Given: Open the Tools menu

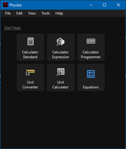Looking at the screenshot, I should 46,13.
